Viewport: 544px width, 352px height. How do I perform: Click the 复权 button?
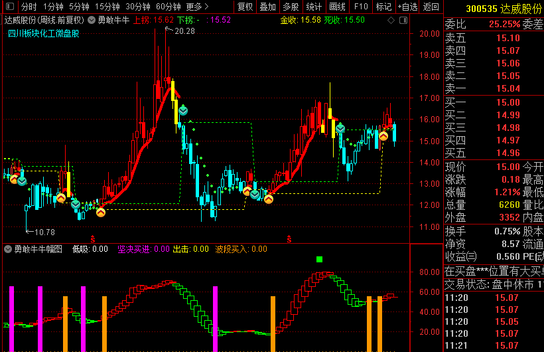click(x=245, y=7)
